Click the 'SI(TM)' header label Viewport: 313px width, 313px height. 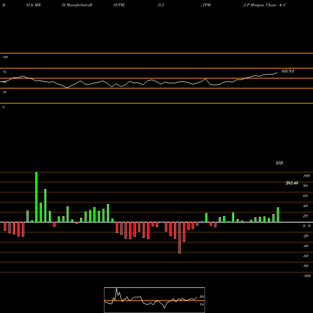119,5
